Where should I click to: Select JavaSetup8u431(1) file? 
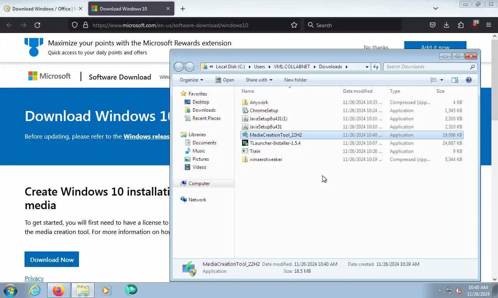tap(352, 119)
